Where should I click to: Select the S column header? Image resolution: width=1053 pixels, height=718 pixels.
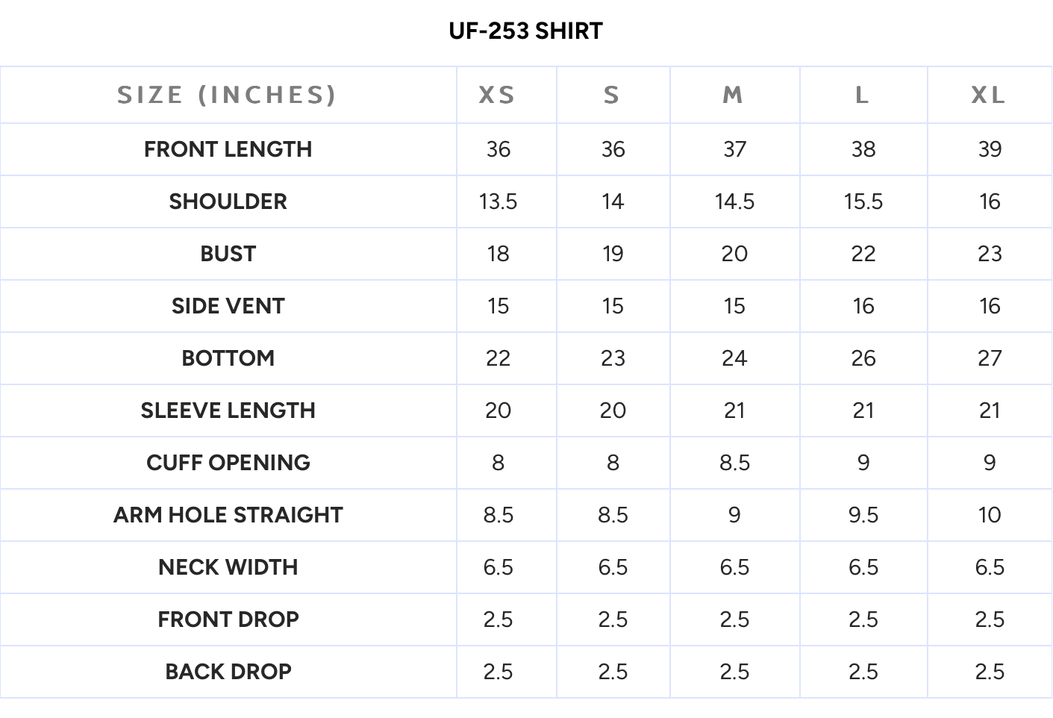click(x=612, y=96)
